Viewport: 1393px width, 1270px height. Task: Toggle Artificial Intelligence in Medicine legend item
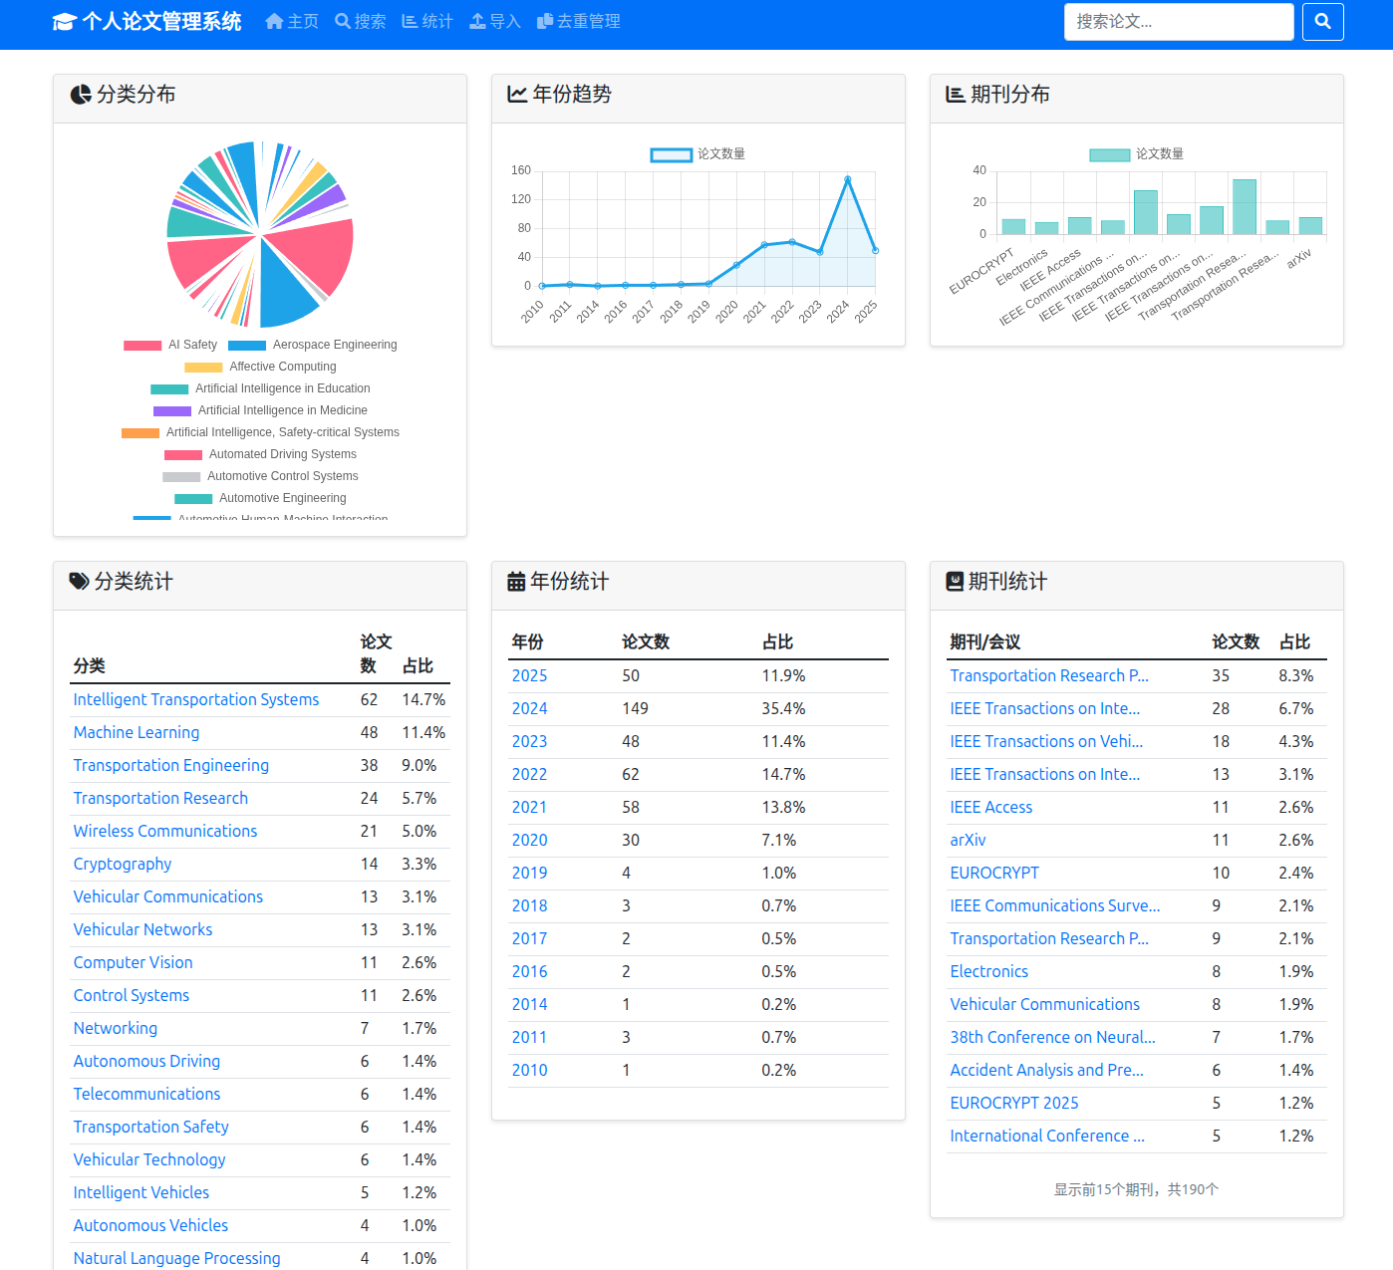[x=260, y=410]
